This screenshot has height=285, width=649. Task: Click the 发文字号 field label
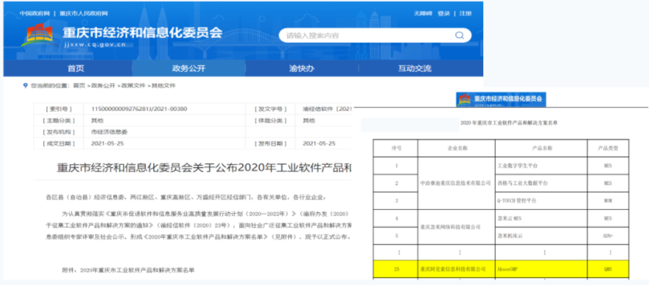click(x=270, y=109)
